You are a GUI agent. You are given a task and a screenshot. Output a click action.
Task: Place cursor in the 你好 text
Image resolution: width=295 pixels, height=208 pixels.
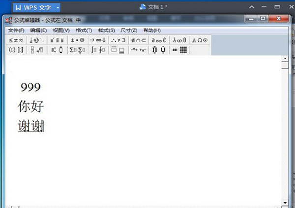pyautogui.click(x=31, y=106)
